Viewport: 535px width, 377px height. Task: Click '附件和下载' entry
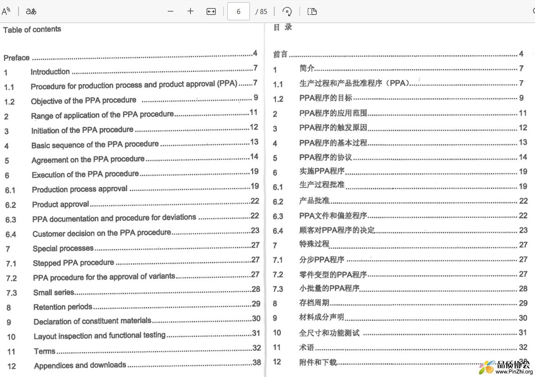[x=318, y=362]
